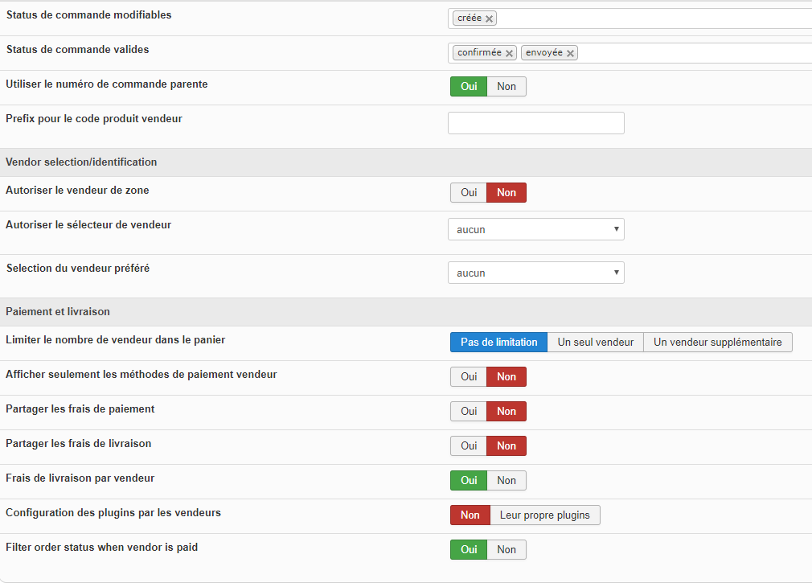Remove the 'confirmée' status tag
Screen dimensions: 812x587
[x=510, y=53]
